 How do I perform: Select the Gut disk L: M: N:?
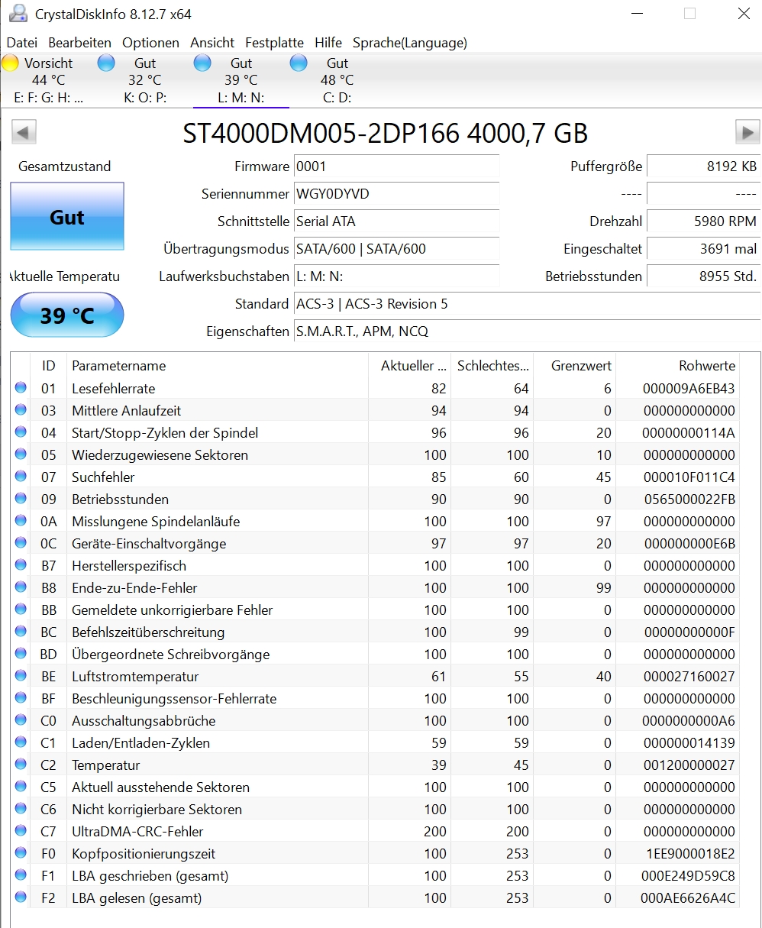(241, 80)
